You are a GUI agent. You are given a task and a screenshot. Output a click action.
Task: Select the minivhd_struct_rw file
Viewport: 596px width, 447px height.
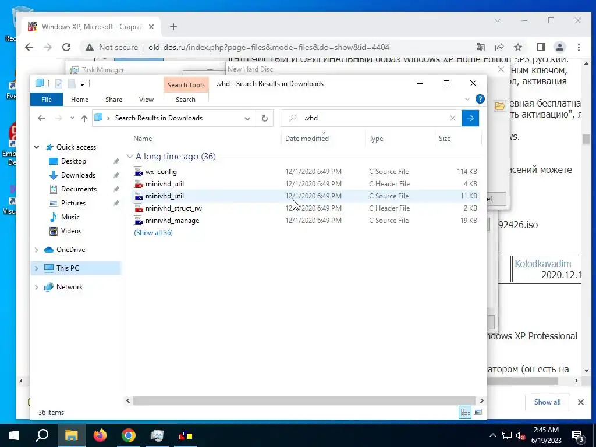point(173,208)
